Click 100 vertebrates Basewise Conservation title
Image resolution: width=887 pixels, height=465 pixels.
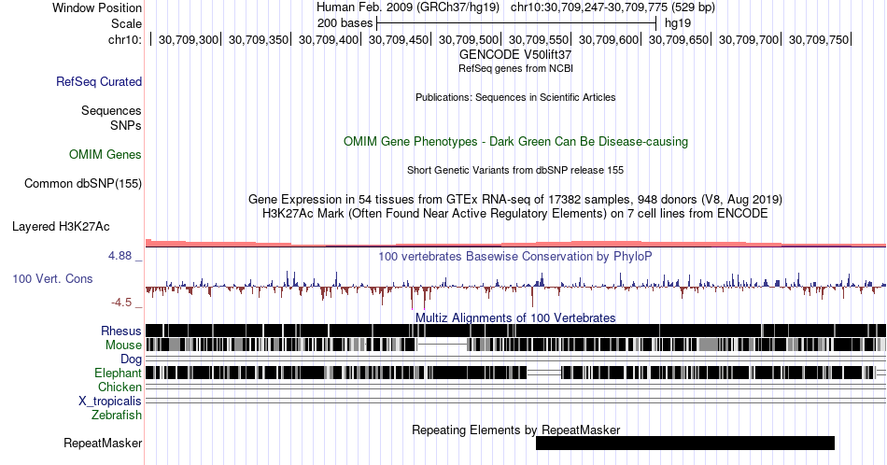pos(515,256)
